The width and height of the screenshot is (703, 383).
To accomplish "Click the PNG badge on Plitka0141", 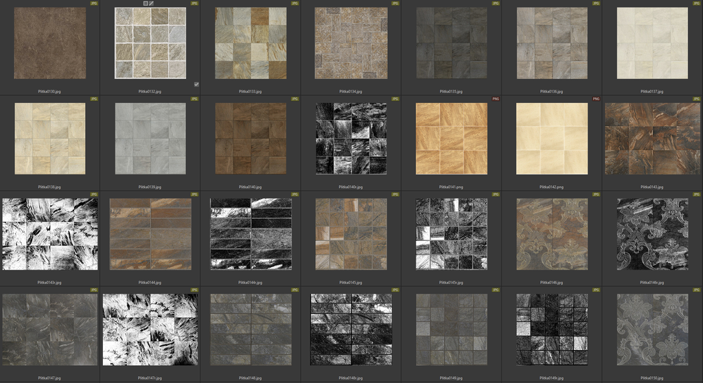I will pyautogui.click(x=495, y=99).
